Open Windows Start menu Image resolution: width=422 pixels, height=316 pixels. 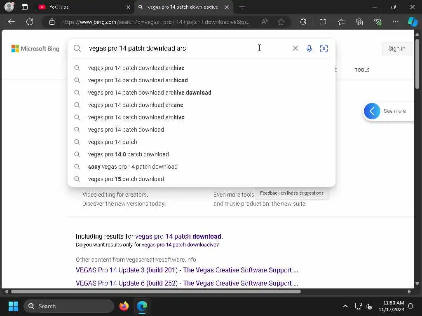click(13, 306)
